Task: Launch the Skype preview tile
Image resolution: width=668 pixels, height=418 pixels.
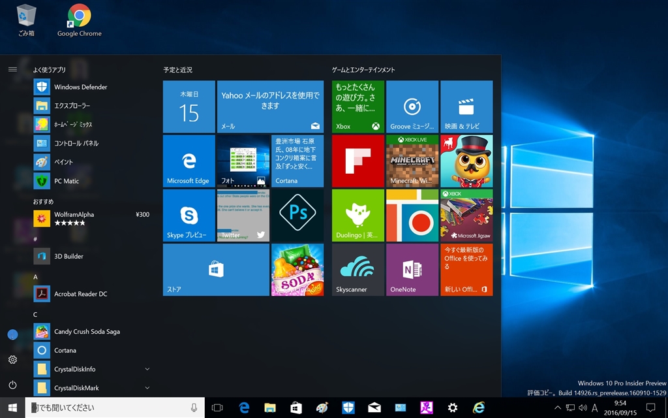Action: pyautogui.click(x=189, y=216)
